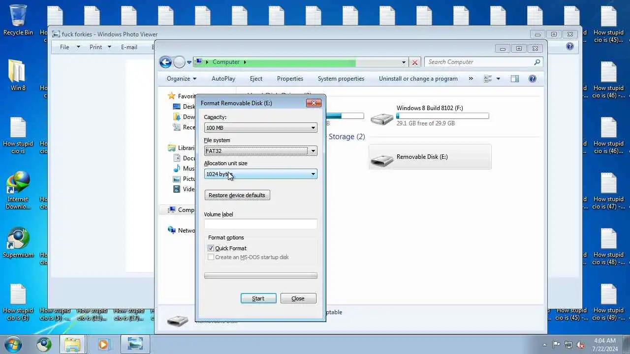Click System properties in toolbar
This screenshot has height=354, width=630.
click(x=341, y=79)
